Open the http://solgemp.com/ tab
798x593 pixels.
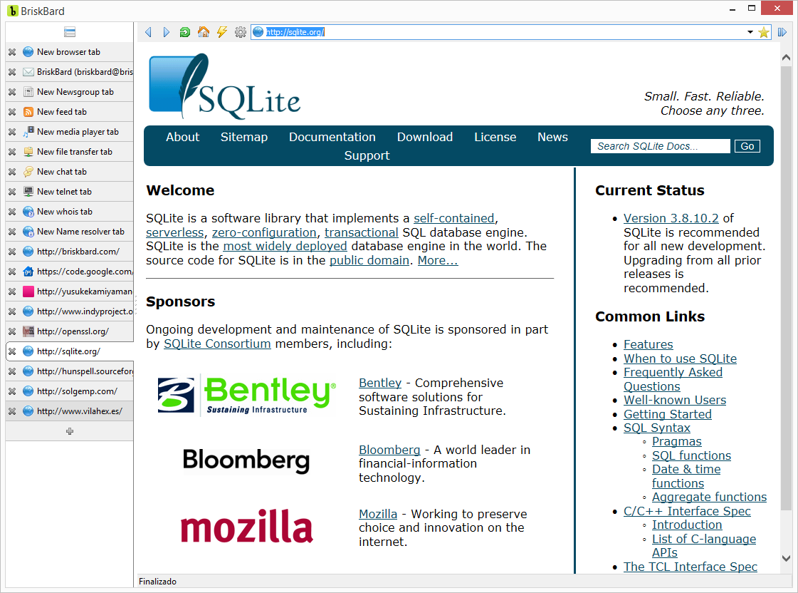(70, 391)
